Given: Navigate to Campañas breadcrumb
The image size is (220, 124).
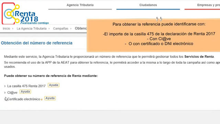Looking at the screenshot, I should tap(60, 29).
